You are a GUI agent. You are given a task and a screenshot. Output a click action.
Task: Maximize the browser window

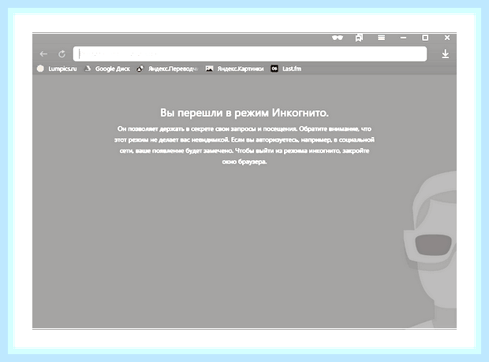(425, 38)
